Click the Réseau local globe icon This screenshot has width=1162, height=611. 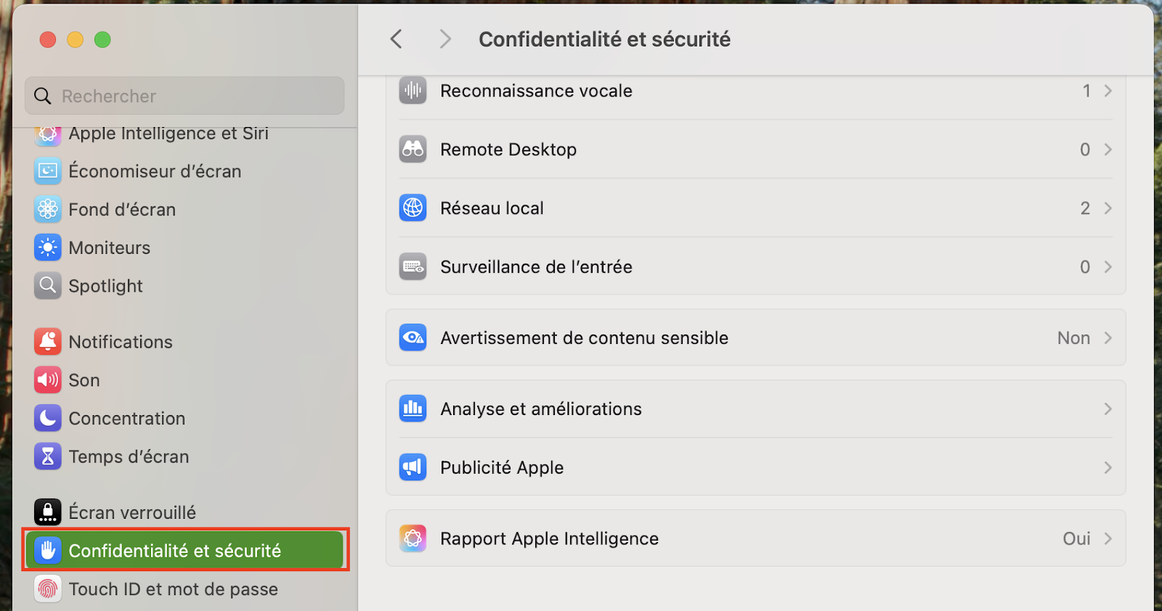(x=413, y=208)
